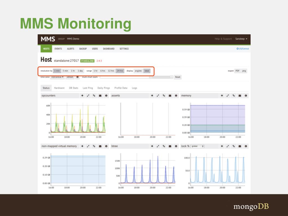
Task: Click the MMS Demo group name
Action: point(73,39)
